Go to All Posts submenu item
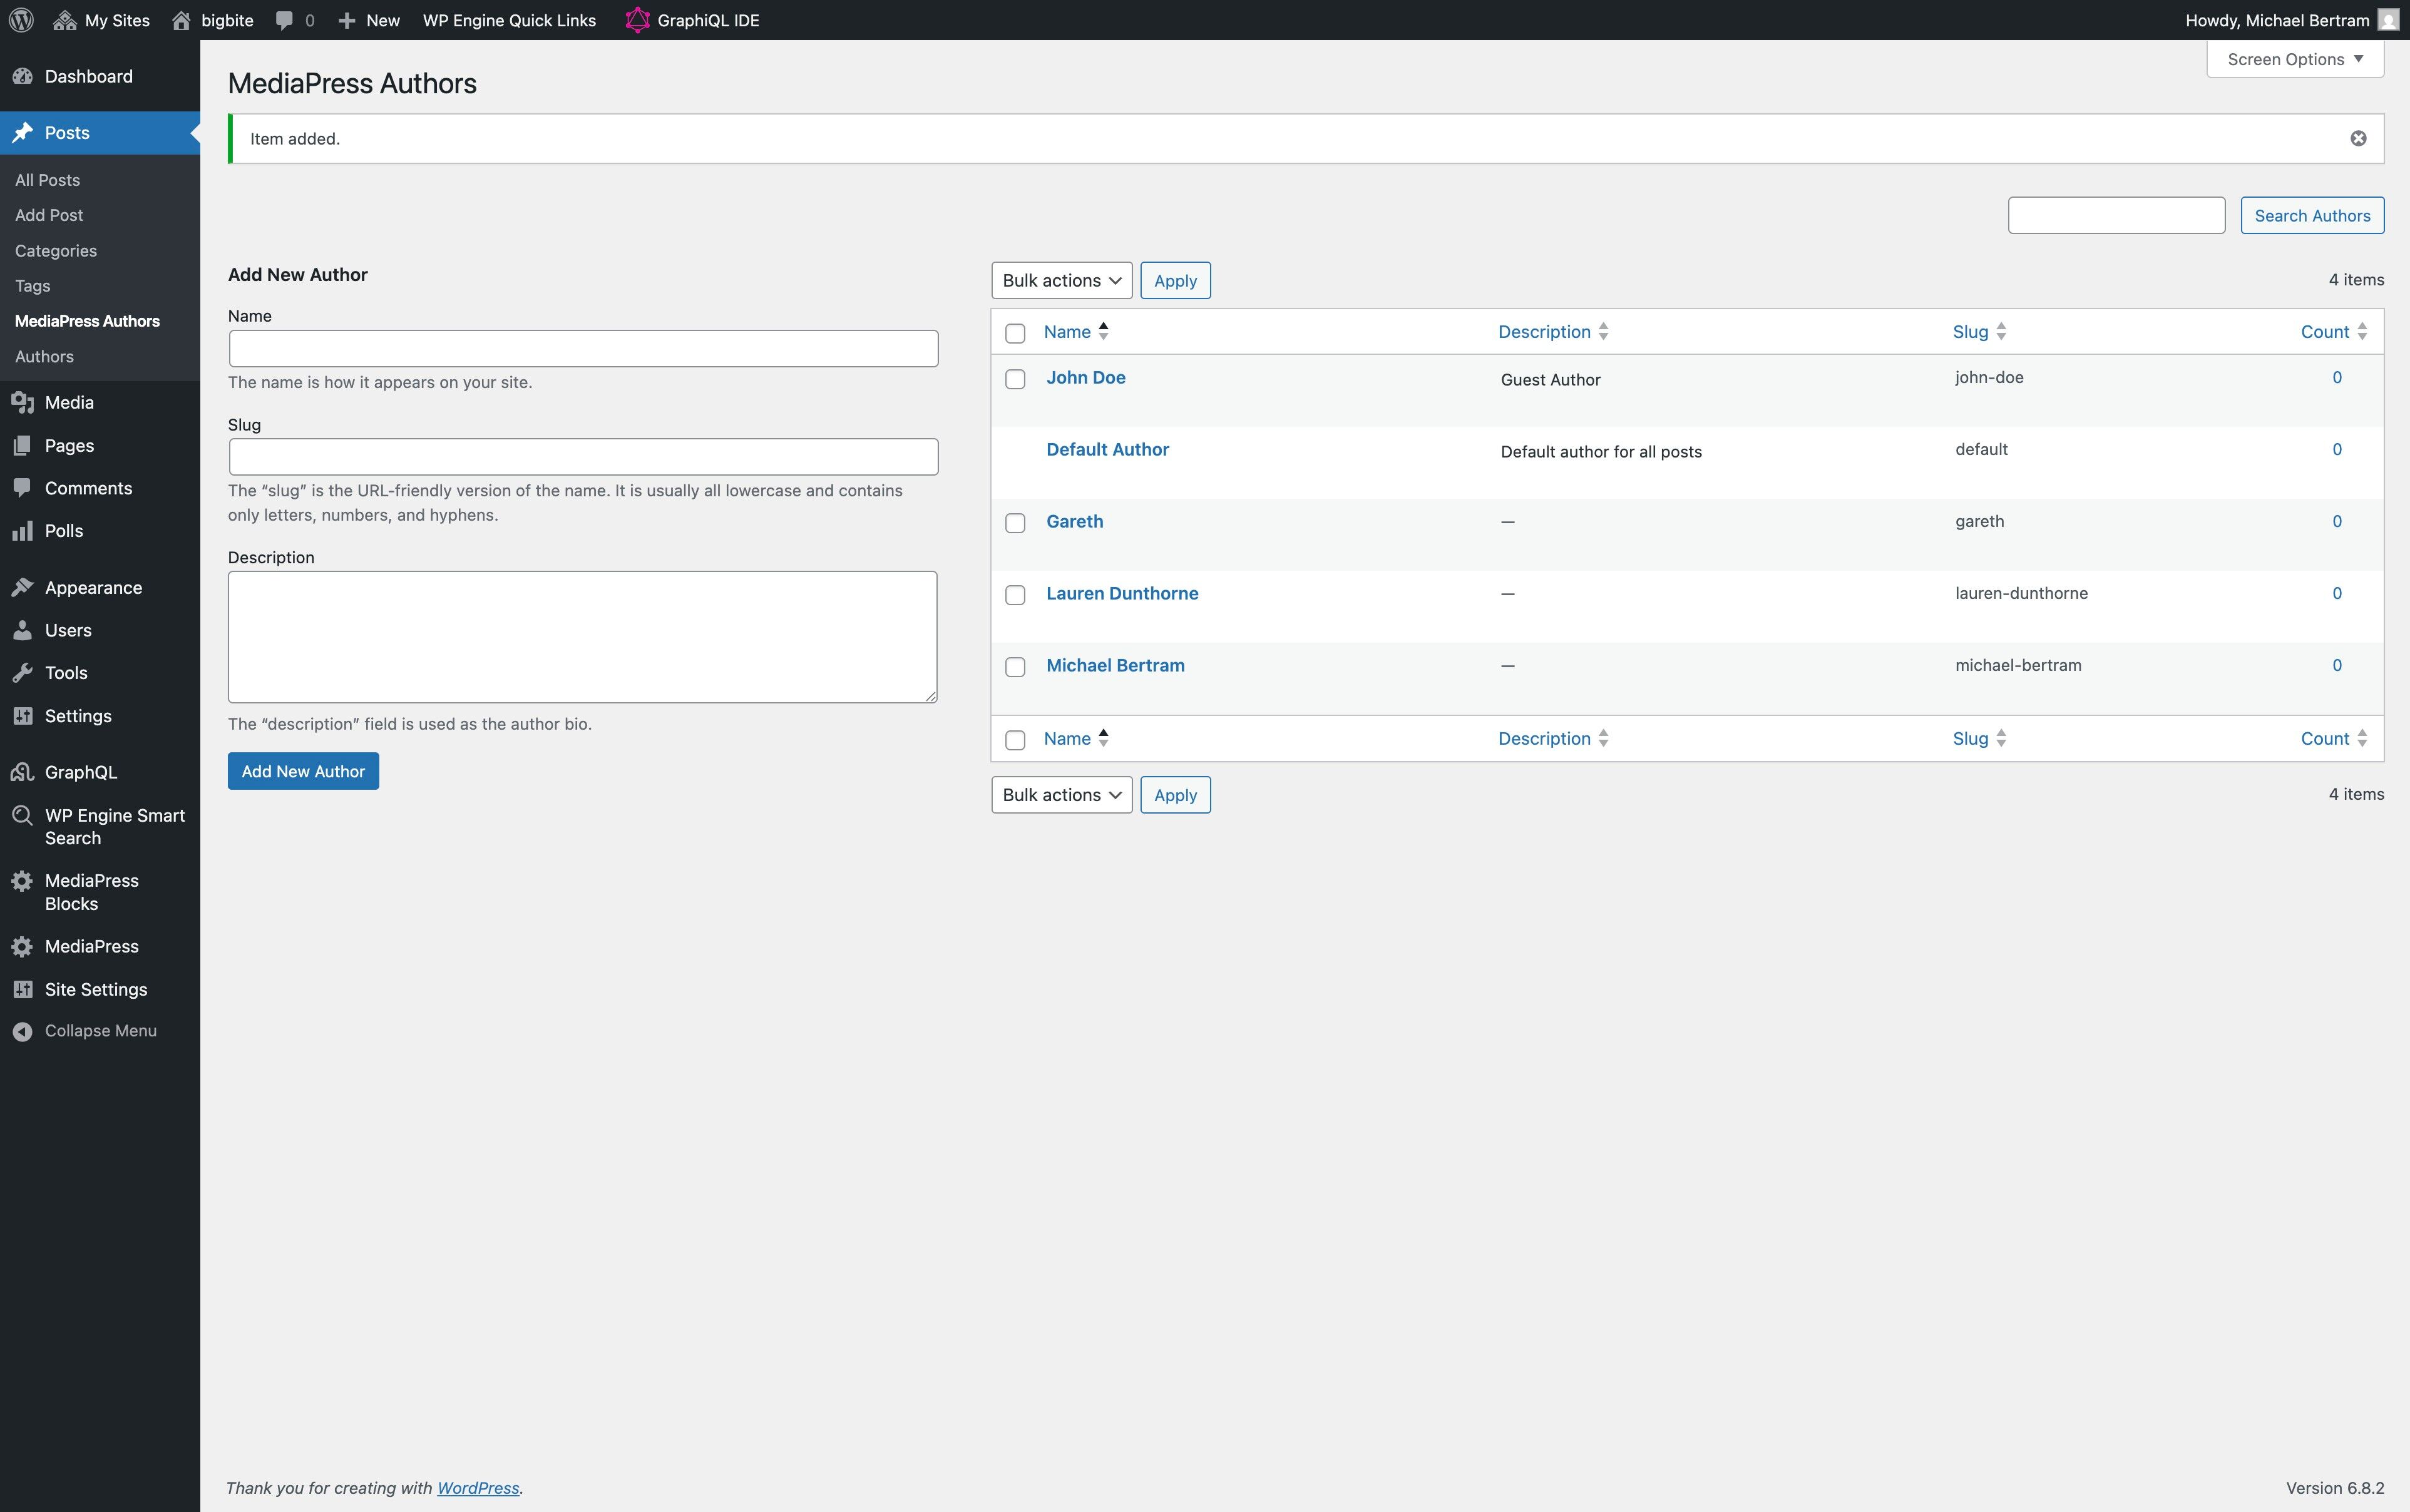This screenshot has width=2410, height=1512. [x=47, y=180]
